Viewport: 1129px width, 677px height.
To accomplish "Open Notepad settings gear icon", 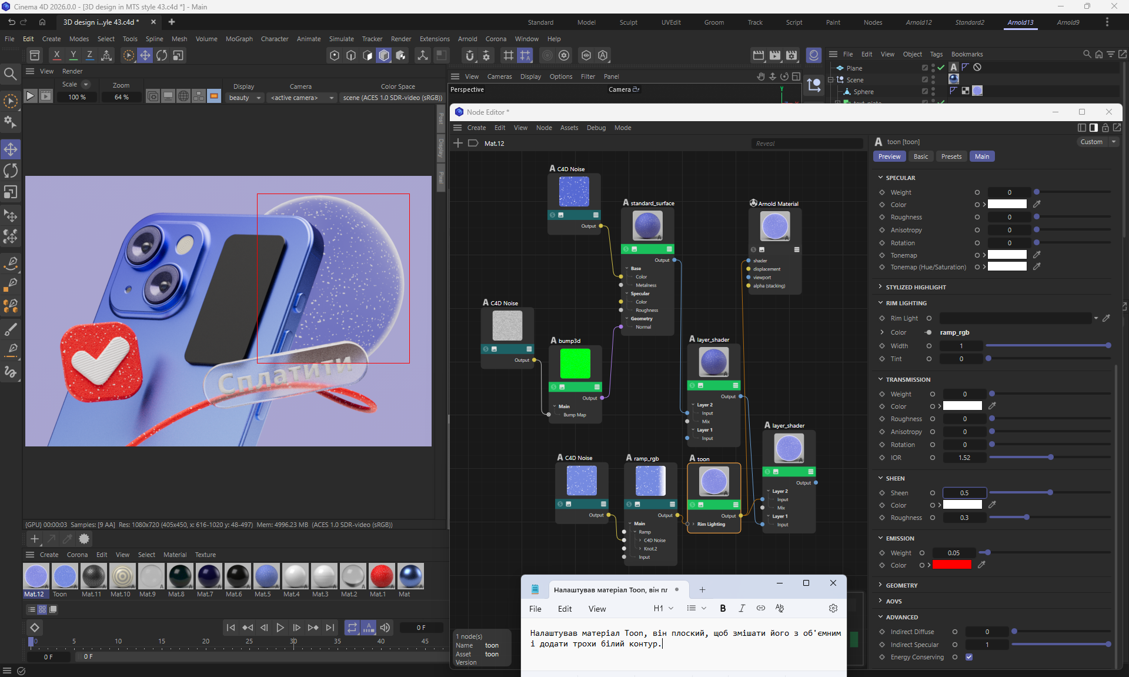I will click(833, 608).
